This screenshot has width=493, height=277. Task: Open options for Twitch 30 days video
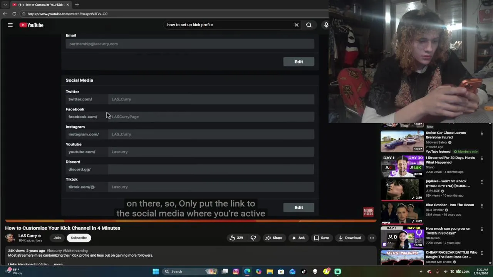pos(482,229)
